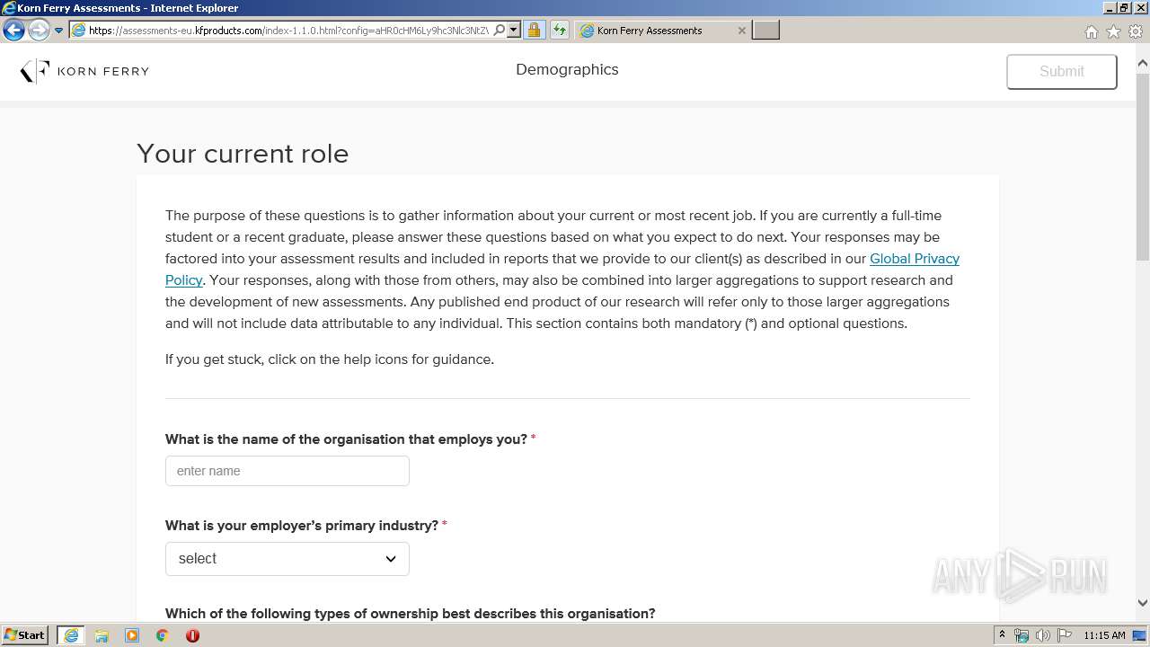Click the 11:15 AM system clock
The image size is (1150, 647).
(1104, 635)
